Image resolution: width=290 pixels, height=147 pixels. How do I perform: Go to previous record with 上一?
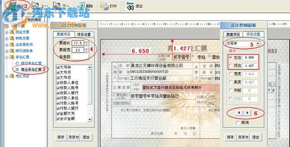point(40,6)
